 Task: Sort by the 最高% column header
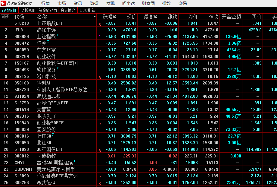(x=150, y=17)
